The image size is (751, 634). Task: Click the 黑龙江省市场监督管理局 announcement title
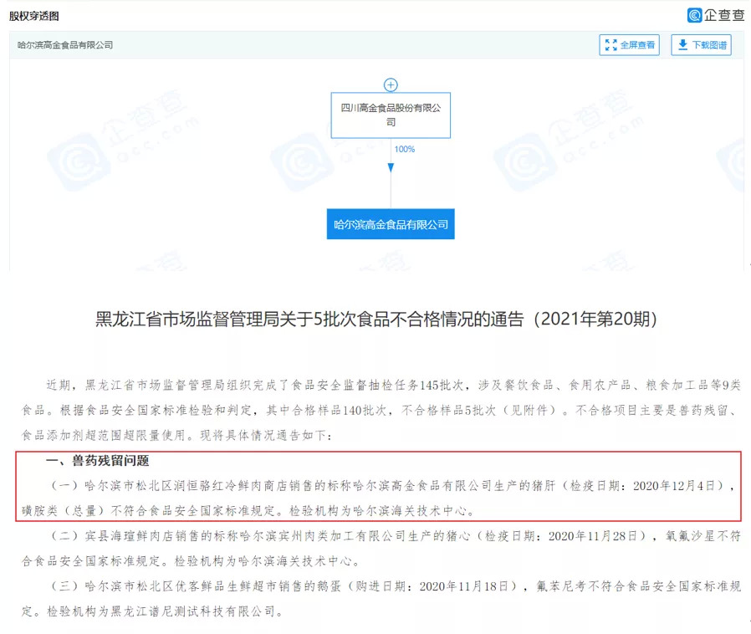point(376,319)
